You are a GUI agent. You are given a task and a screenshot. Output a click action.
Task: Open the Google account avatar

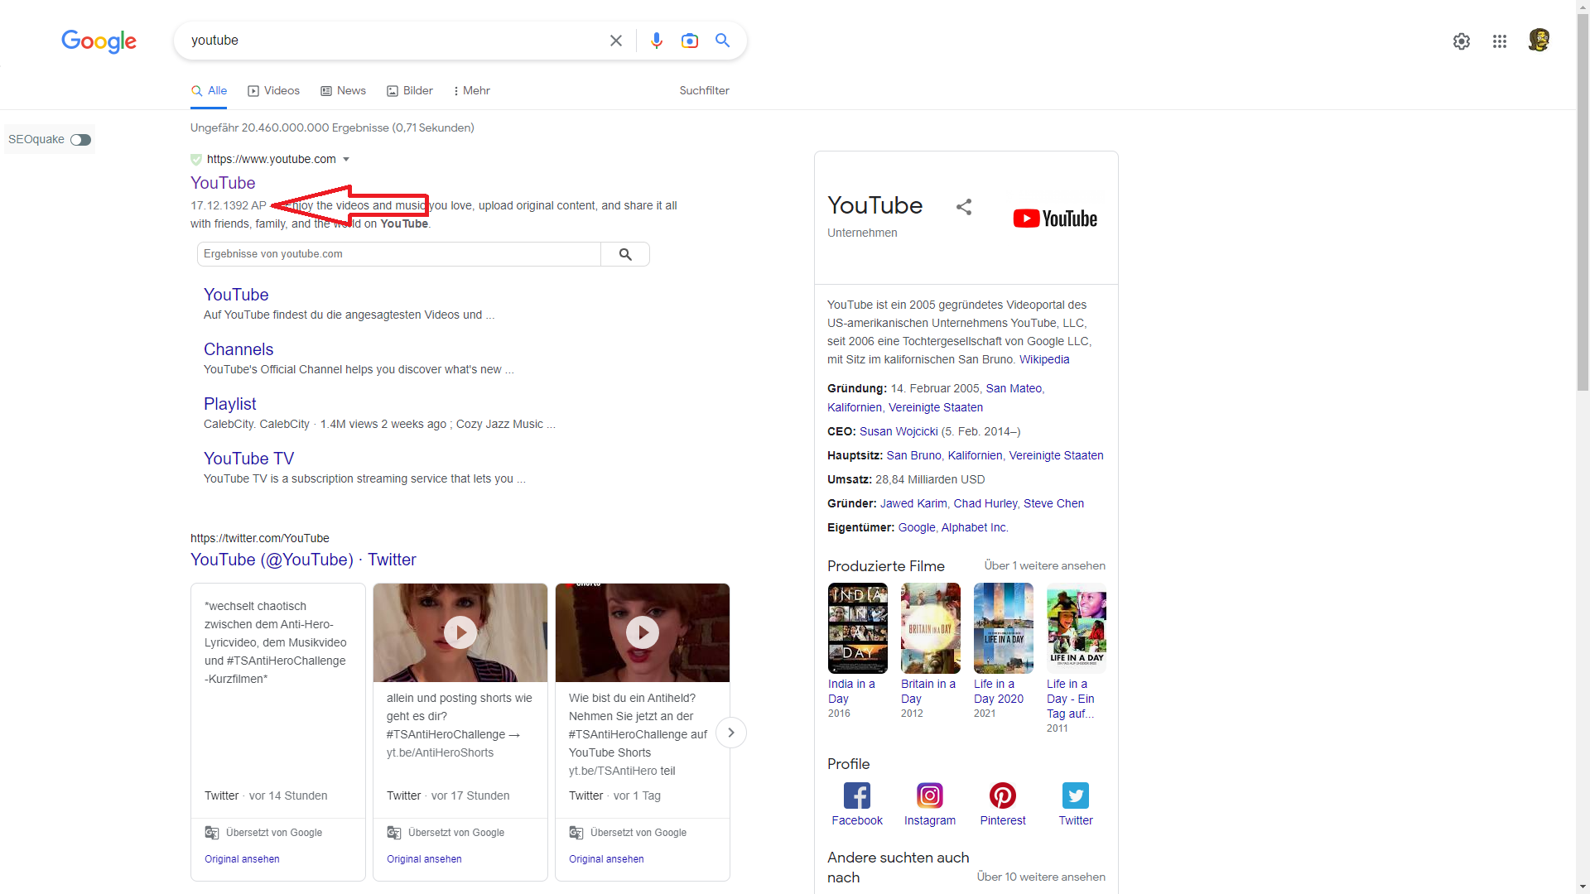tap(1539, 41)
